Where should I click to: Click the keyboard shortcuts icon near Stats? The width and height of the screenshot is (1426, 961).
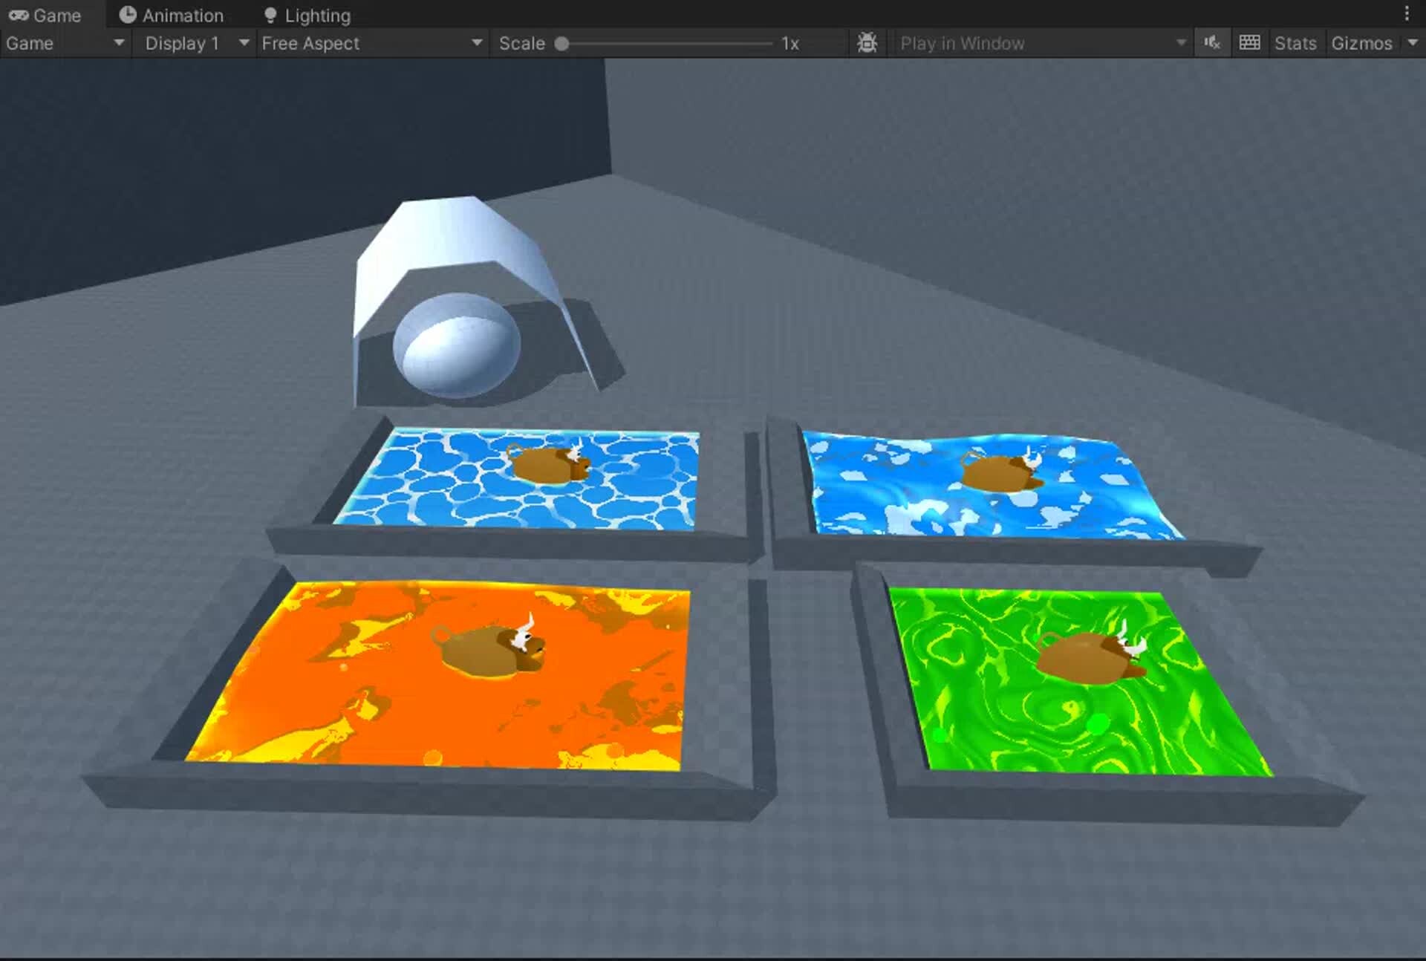[1250, 42]
